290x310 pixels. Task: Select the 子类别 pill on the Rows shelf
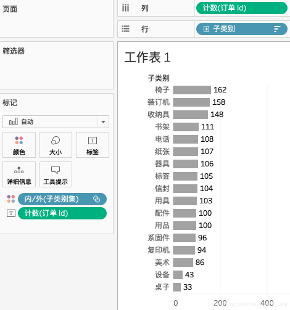point(242,29)
